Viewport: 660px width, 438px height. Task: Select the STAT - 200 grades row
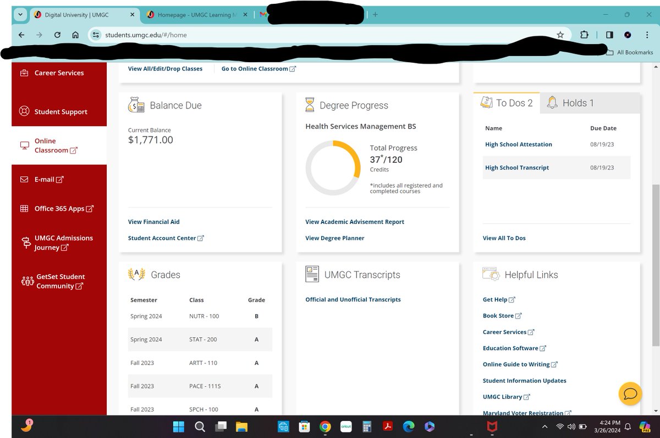click(x=200, y=340)
